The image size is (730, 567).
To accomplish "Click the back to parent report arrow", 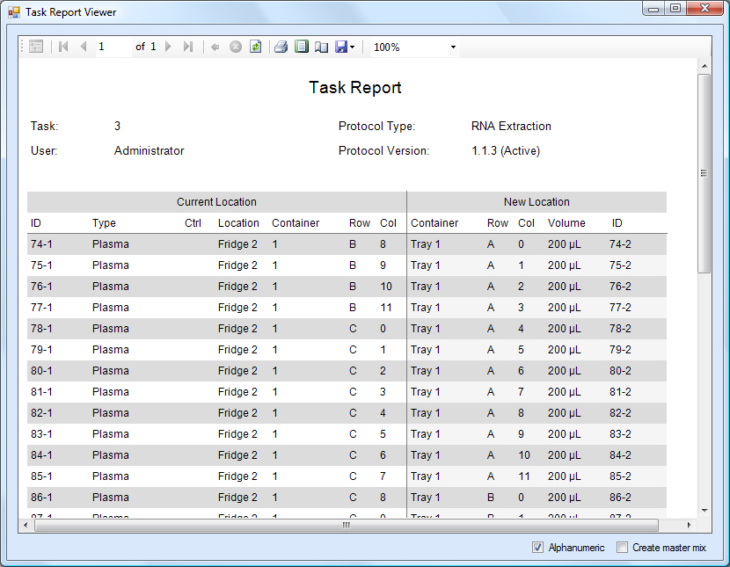I will [x=215, y=47].
